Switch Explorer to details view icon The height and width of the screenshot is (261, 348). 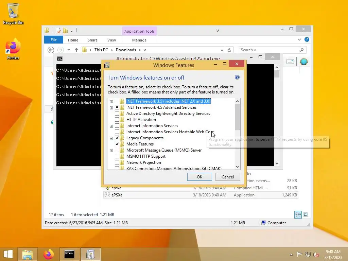298,214
